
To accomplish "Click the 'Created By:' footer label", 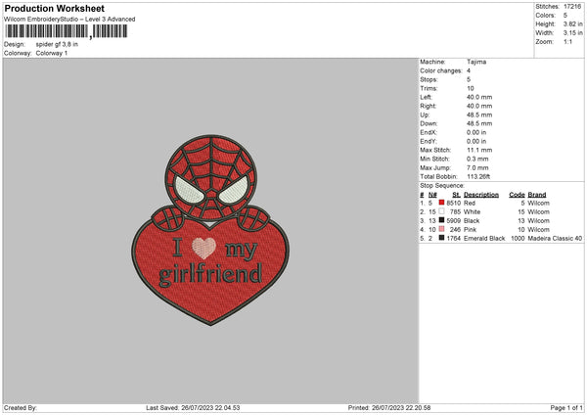I will 21,408.
